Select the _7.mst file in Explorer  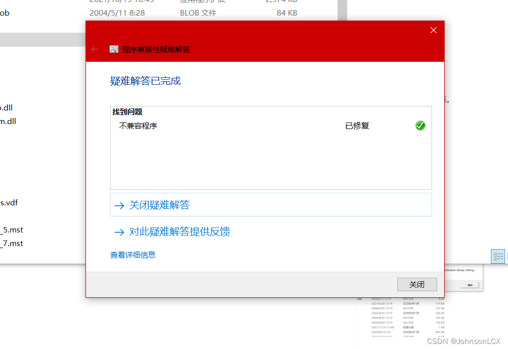12,244
